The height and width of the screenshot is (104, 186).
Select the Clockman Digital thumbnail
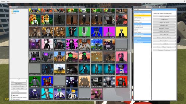121,20
